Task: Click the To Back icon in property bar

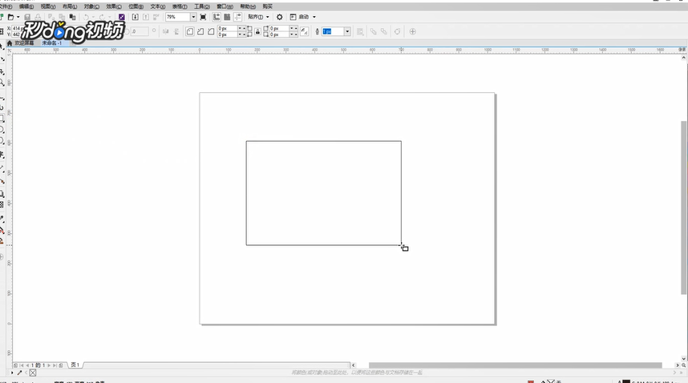Action: tap(384, 31)
